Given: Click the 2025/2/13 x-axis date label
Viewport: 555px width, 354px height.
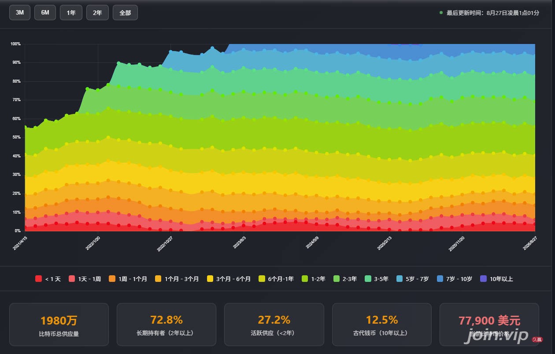Looking at the screenshot, I should pyautogui.click(x=384, y=243).
